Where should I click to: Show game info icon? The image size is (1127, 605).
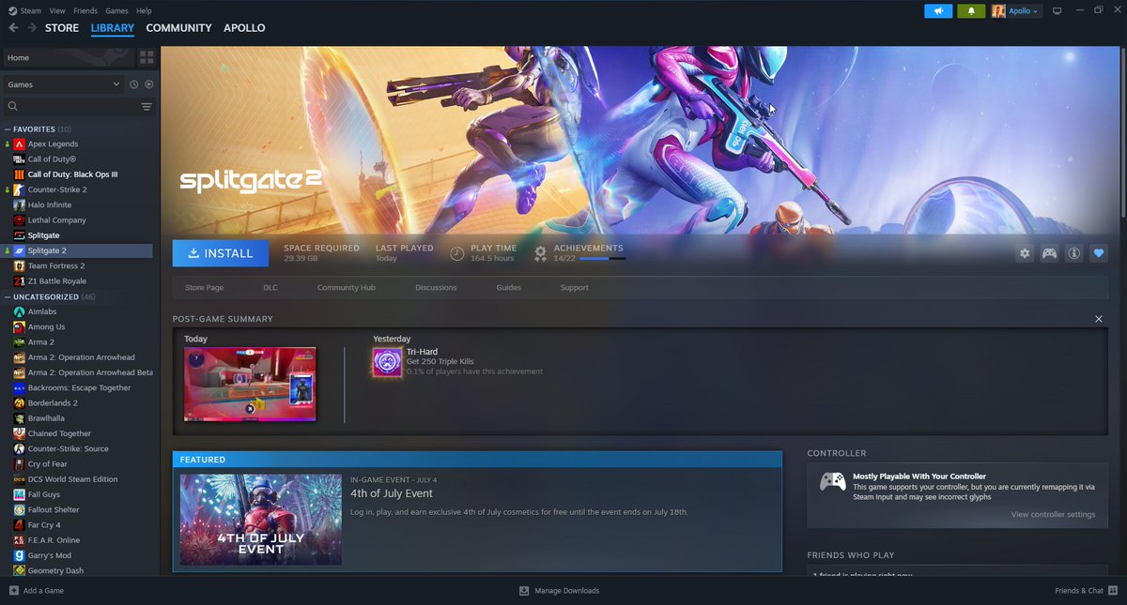click(x=1073, y=253)
